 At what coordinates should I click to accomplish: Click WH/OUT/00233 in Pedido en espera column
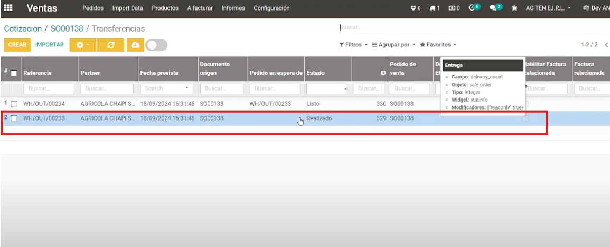pos(270,104)
